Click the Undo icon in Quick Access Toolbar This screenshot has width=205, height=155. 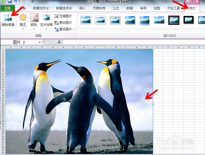15,1
